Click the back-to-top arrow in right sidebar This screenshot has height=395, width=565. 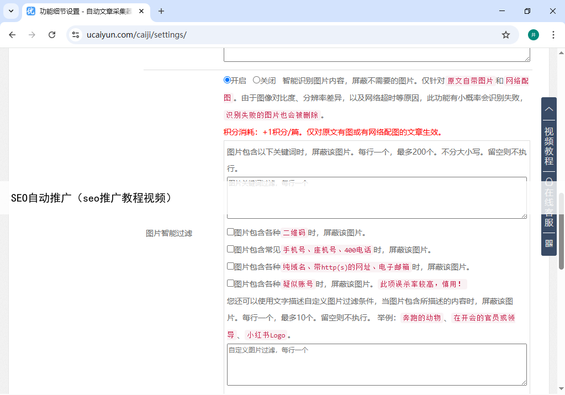click(549, 109)
